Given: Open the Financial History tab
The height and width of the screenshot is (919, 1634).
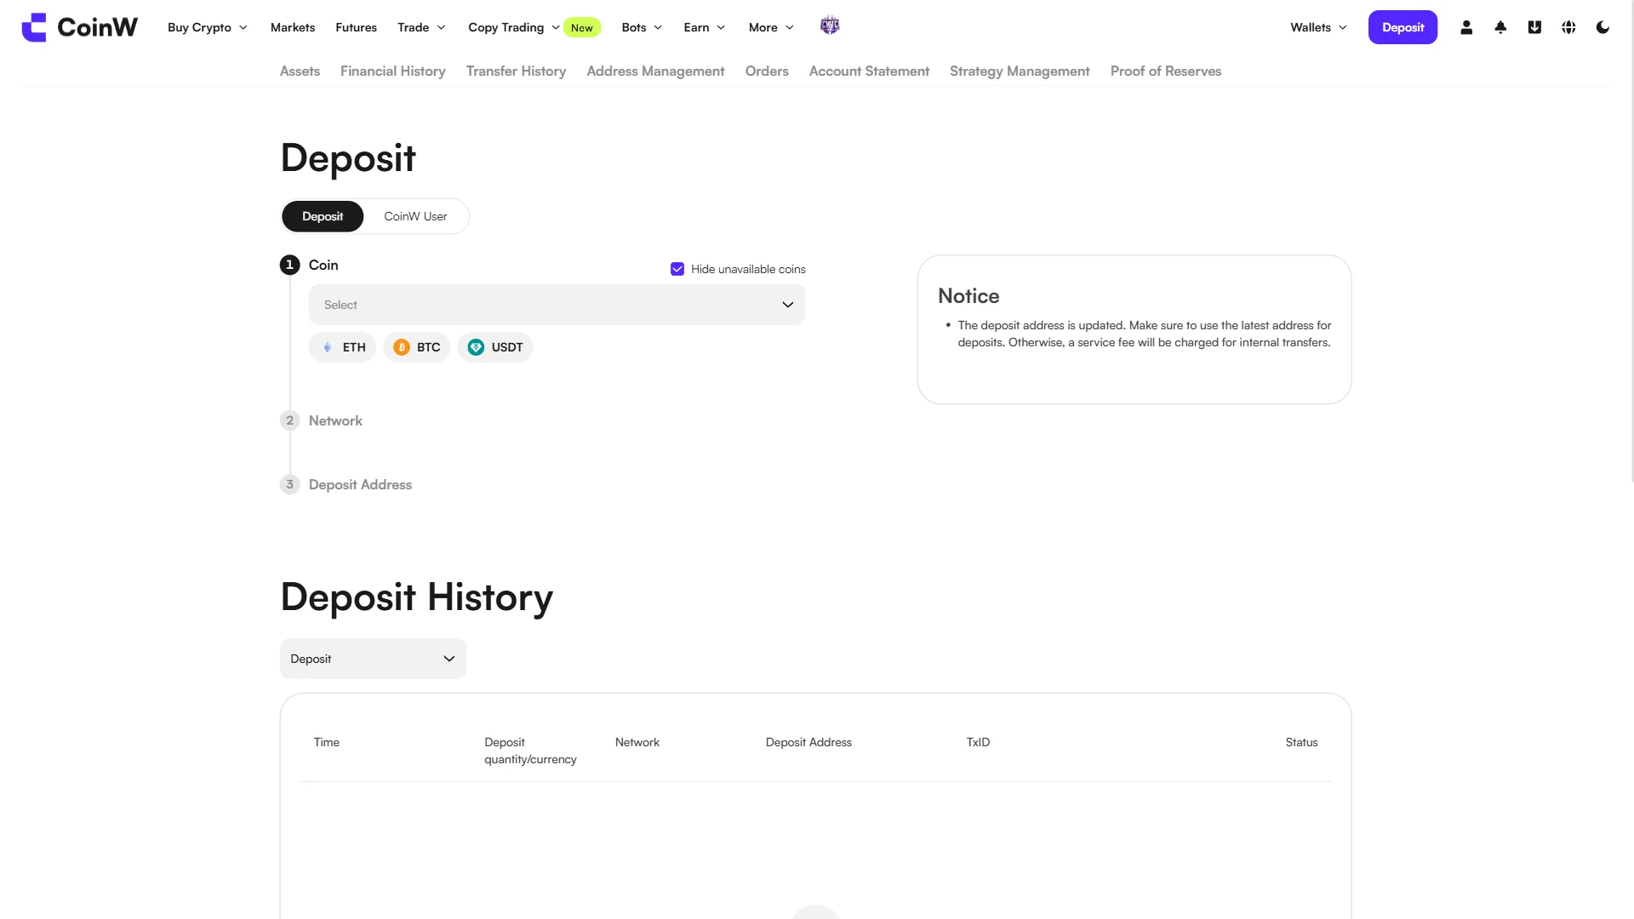Looking at the screenshot, I should (393, 71).
